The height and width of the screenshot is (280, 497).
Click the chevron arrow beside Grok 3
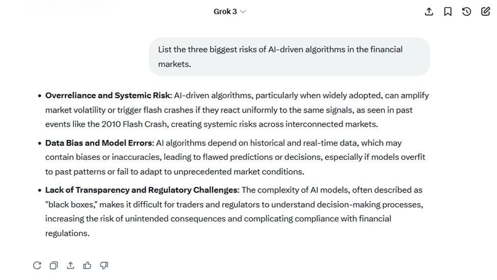243,12
